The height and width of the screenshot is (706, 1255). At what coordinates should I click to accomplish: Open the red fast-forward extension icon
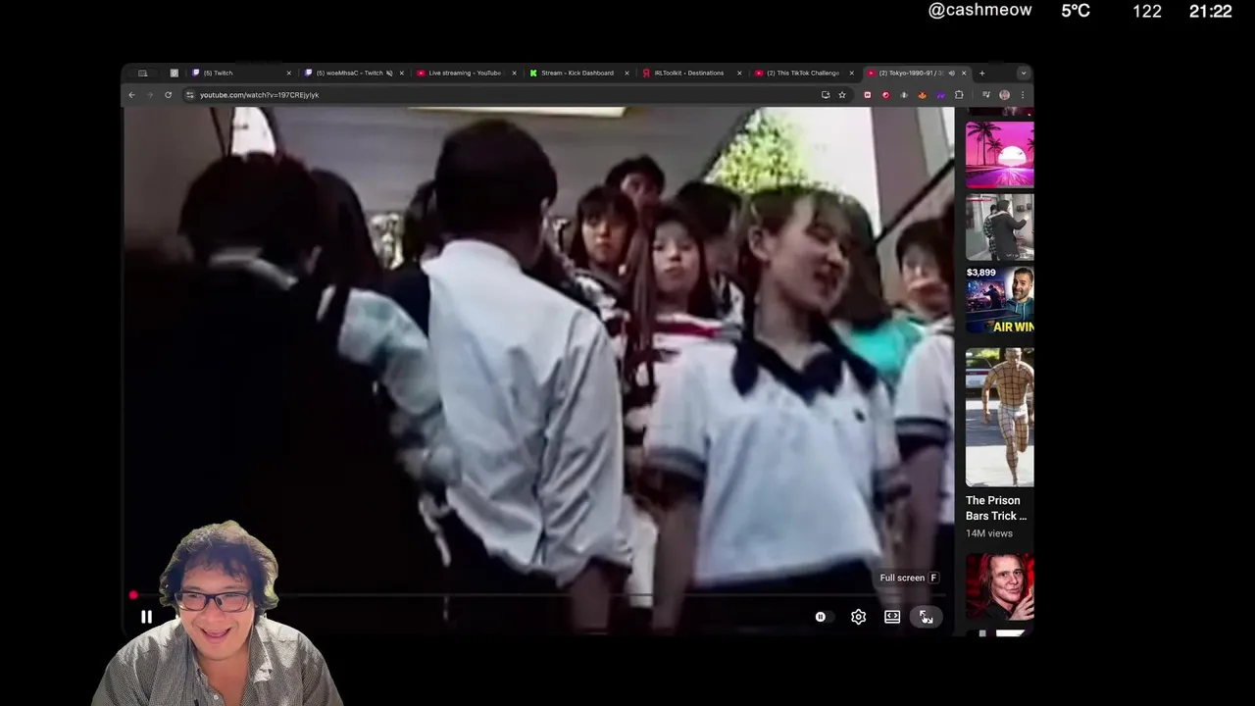tap(867, 95)
